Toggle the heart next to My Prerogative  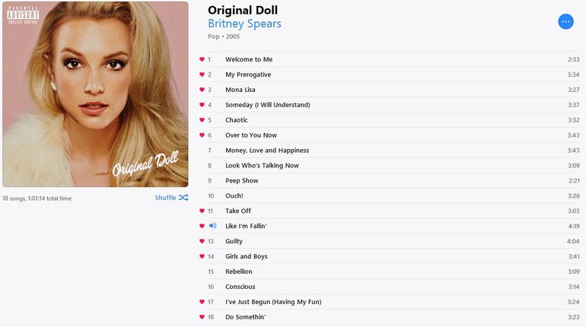click(202, 75)
